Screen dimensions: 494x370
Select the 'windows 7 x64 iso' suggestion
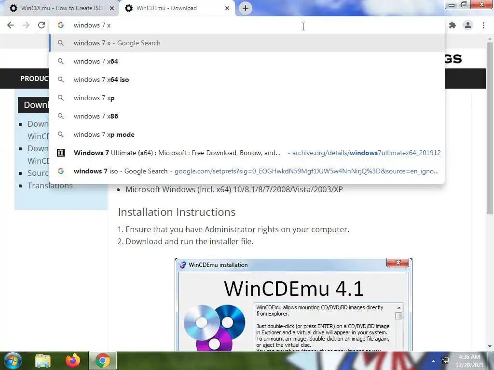(247, 79)
